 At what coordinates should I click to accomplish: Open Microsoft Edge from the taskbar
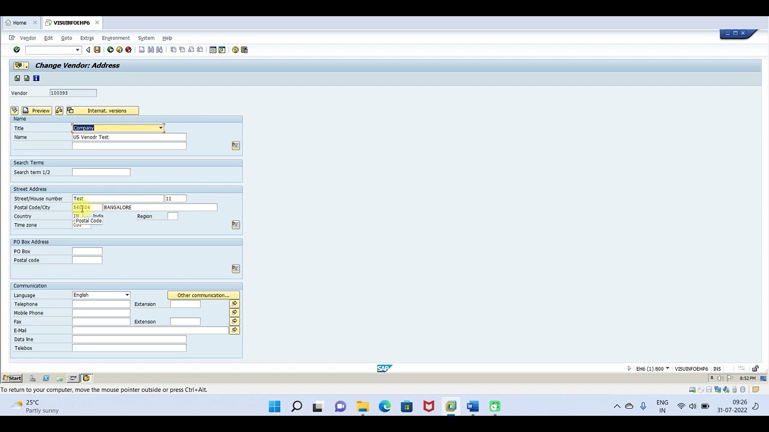pyautogui.click(x=384, y=407)
